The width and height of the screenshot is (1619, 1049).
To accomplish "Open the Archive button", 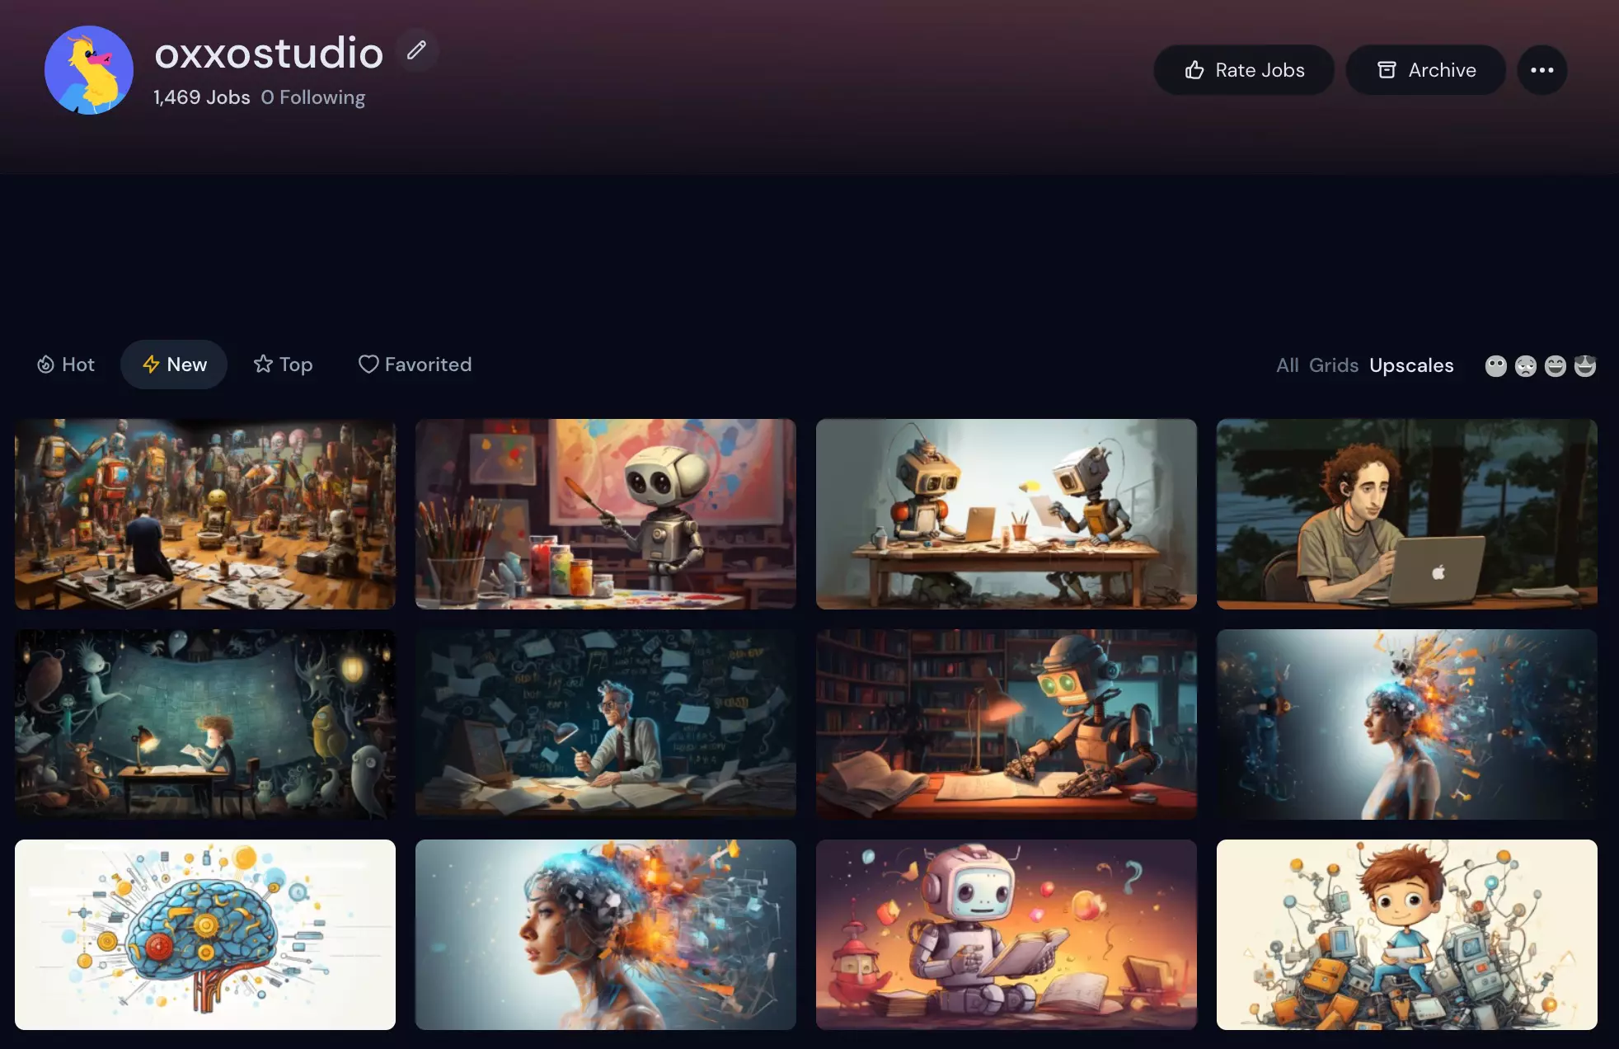I will click(x=1425, y=70).
